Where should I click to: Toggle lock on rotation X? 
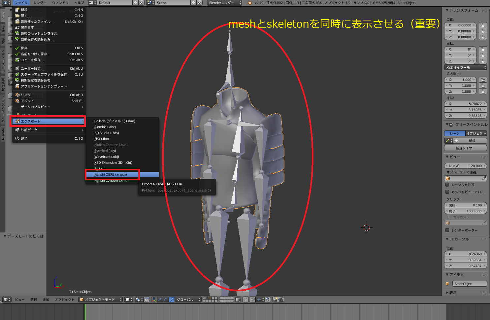click(x=483, y=49)
